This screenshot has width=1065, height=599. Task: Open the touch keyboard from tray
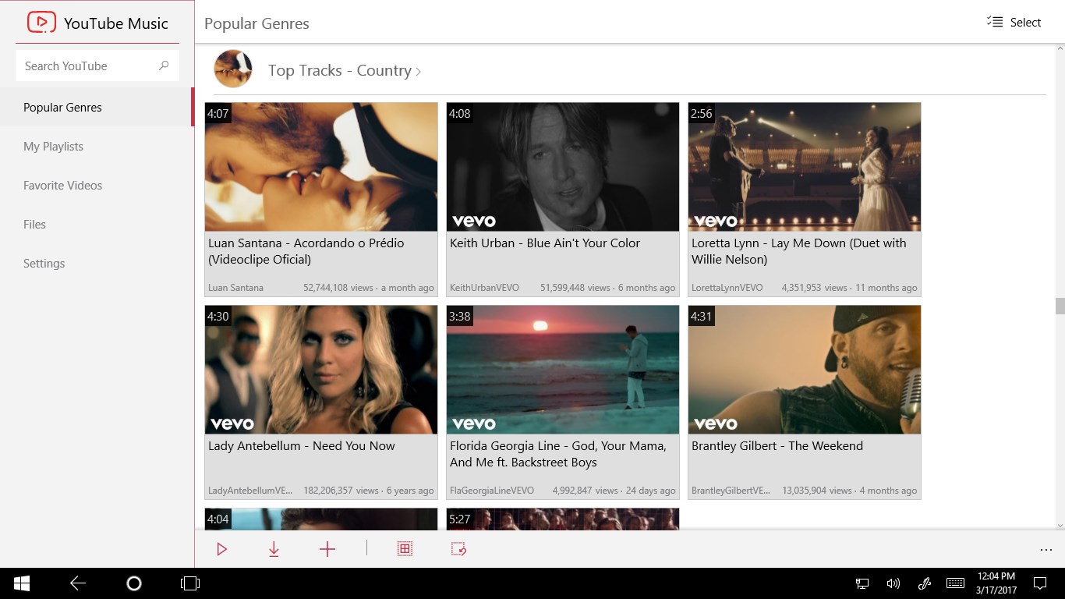pos(955,583)
